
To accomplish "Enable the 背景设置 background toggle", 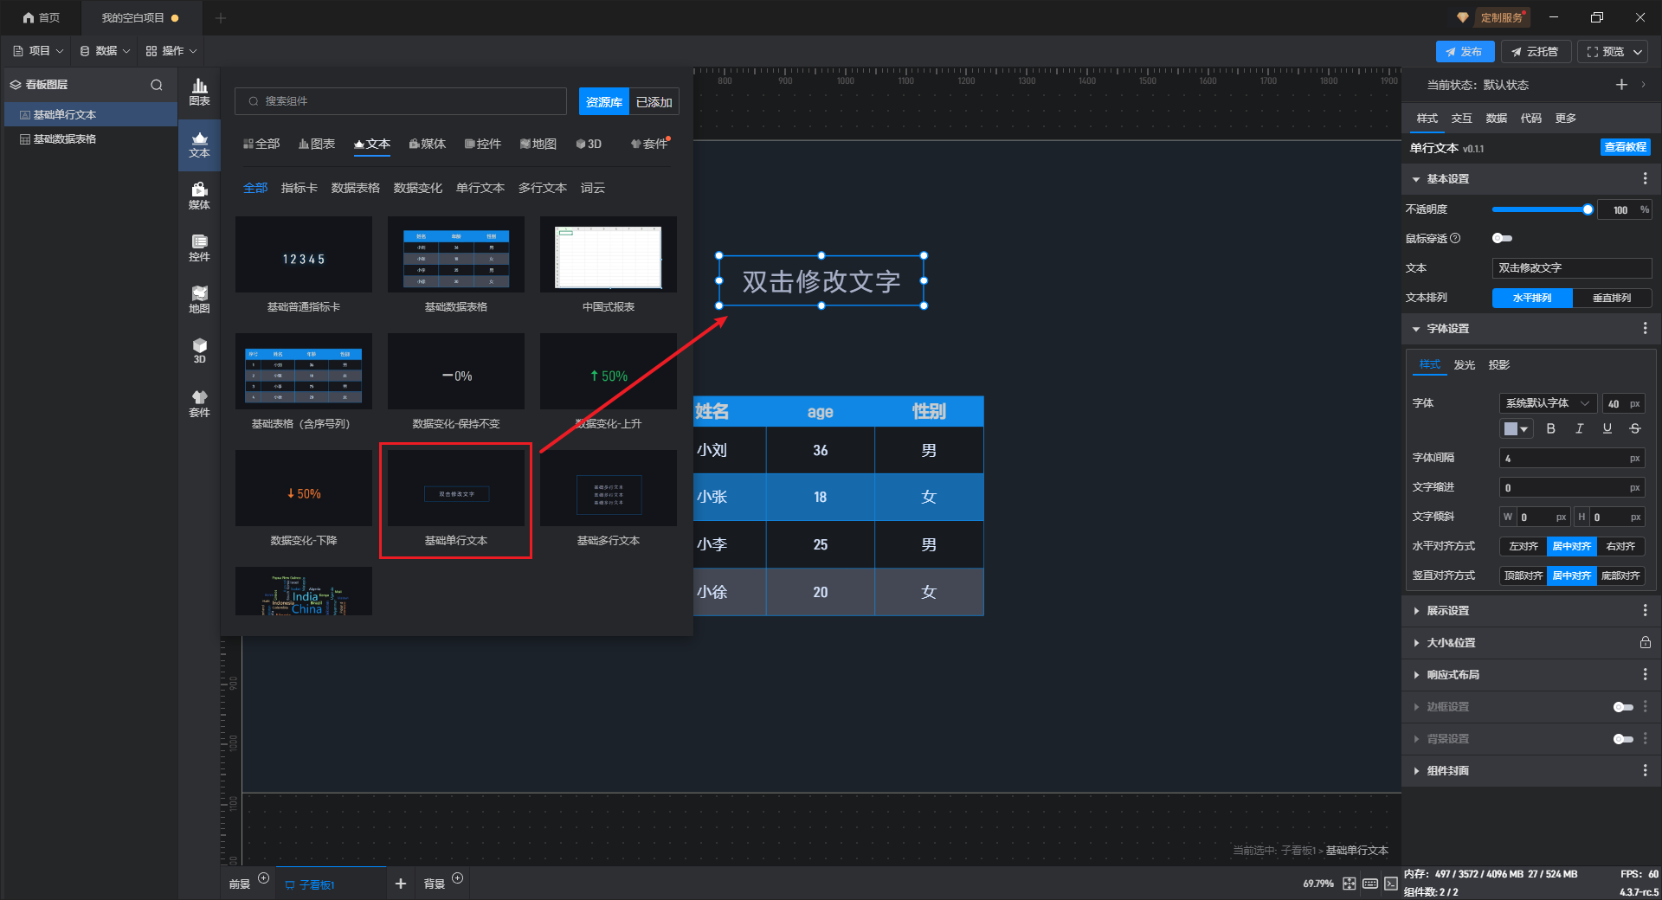I will (x=1622, y=739).
